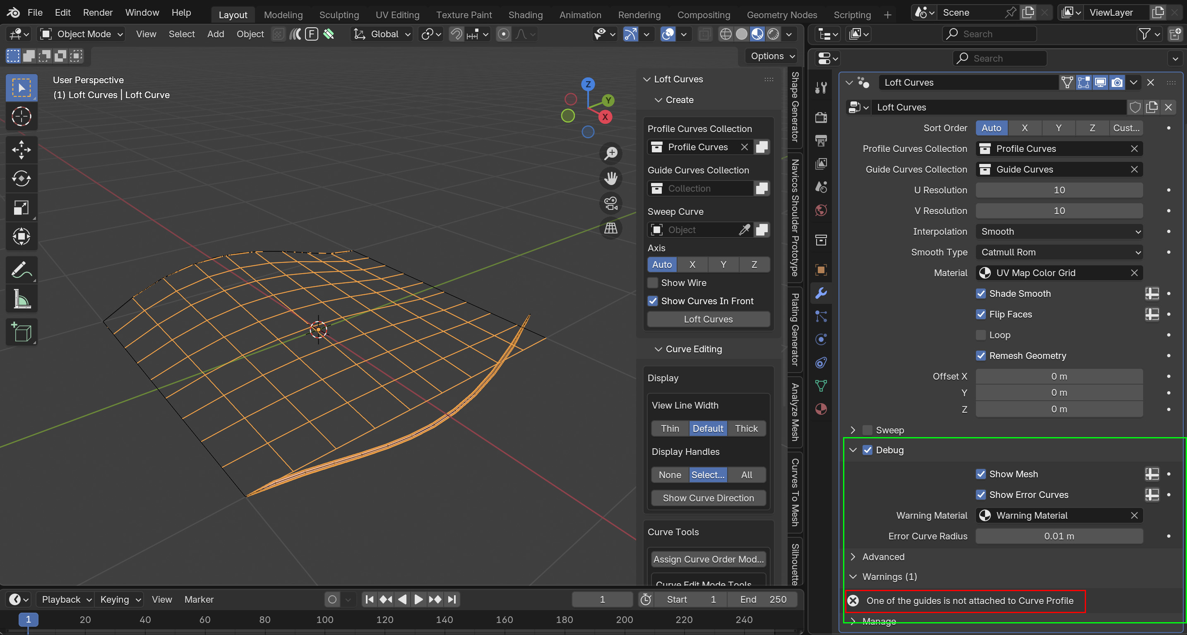Select the Move tool

coord(21,150)
